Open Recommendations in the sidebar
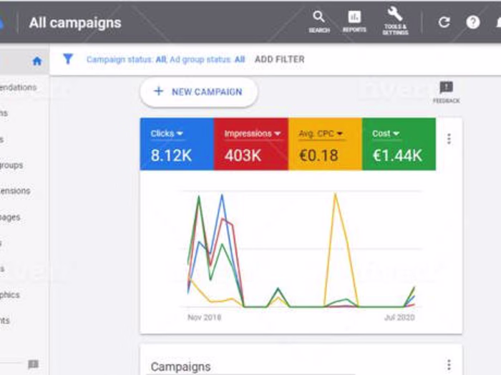 pos(18,87)
